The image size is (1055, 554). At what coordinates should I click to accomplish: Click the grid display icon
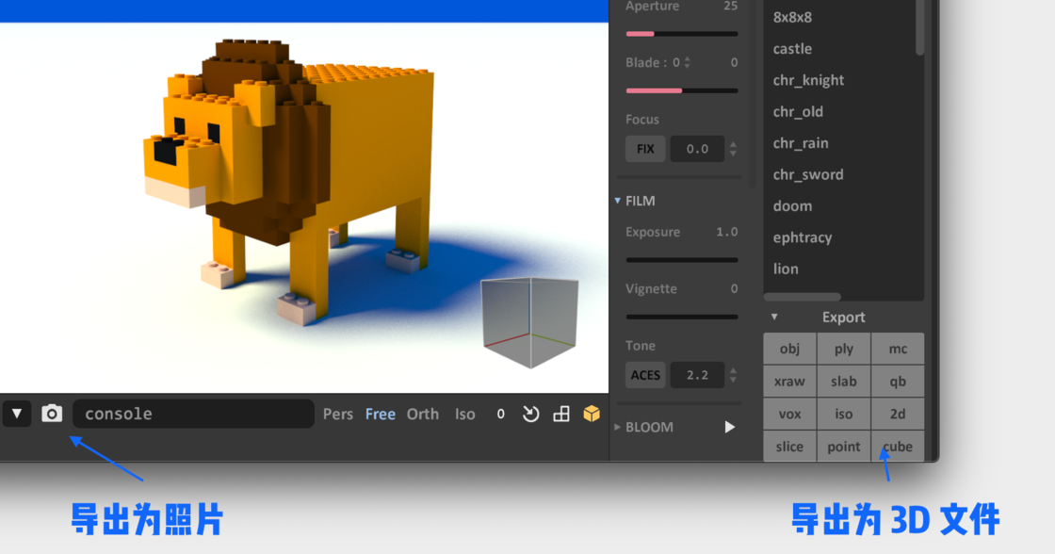[562, 414]
